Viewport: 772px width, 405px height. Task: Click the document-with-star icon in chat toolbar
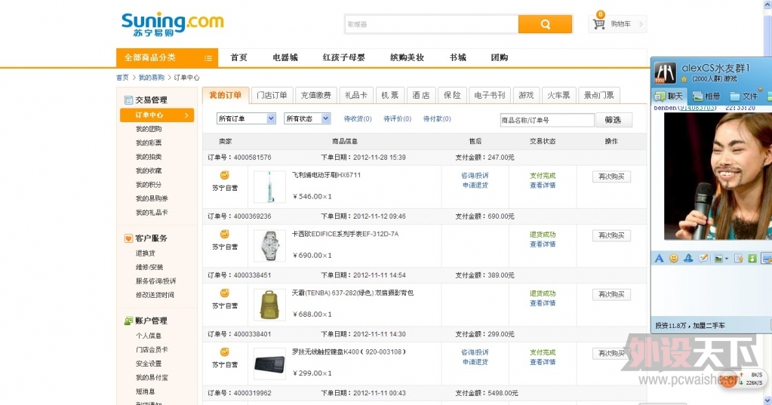pos(738,259)
